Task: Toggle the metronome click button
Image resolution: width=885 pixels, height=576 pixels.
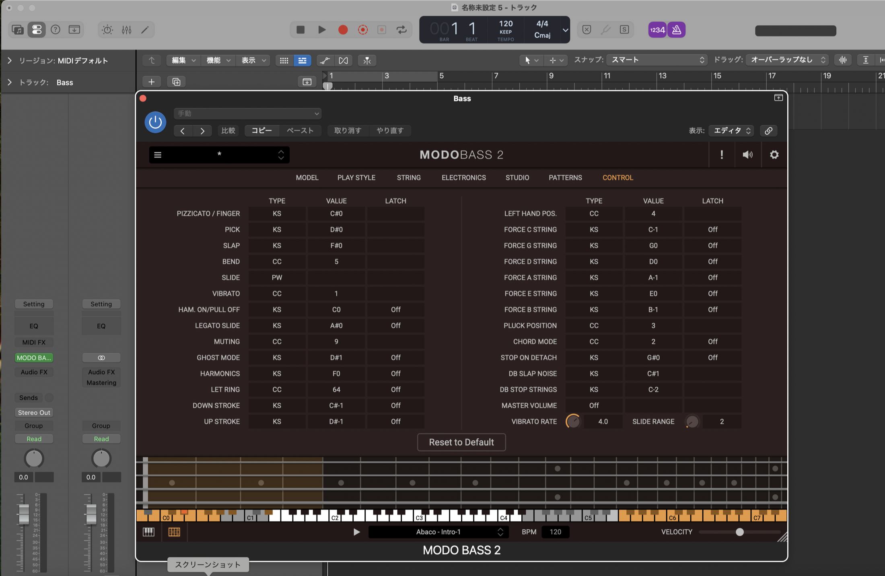Action: click(677, 30)
